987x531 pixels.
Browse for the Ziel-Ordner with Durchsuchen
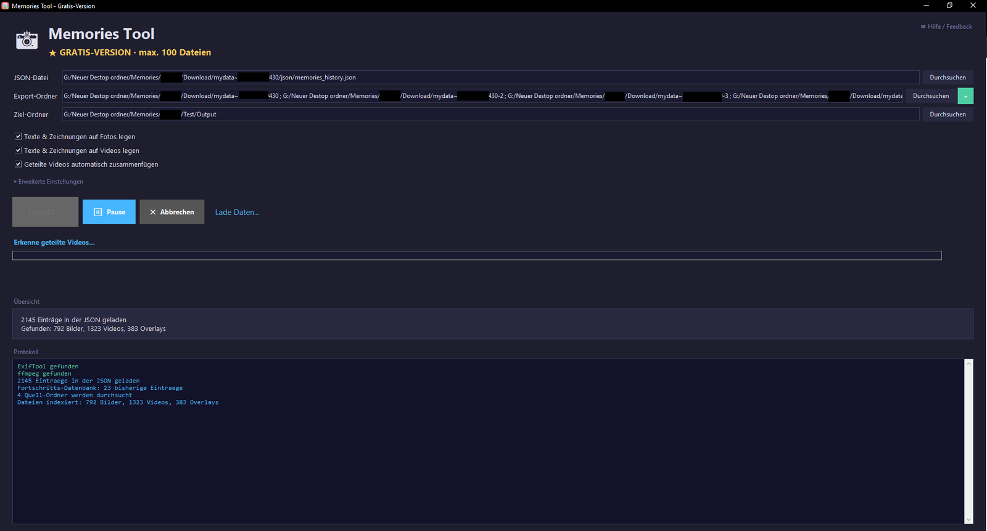[948, 115]
